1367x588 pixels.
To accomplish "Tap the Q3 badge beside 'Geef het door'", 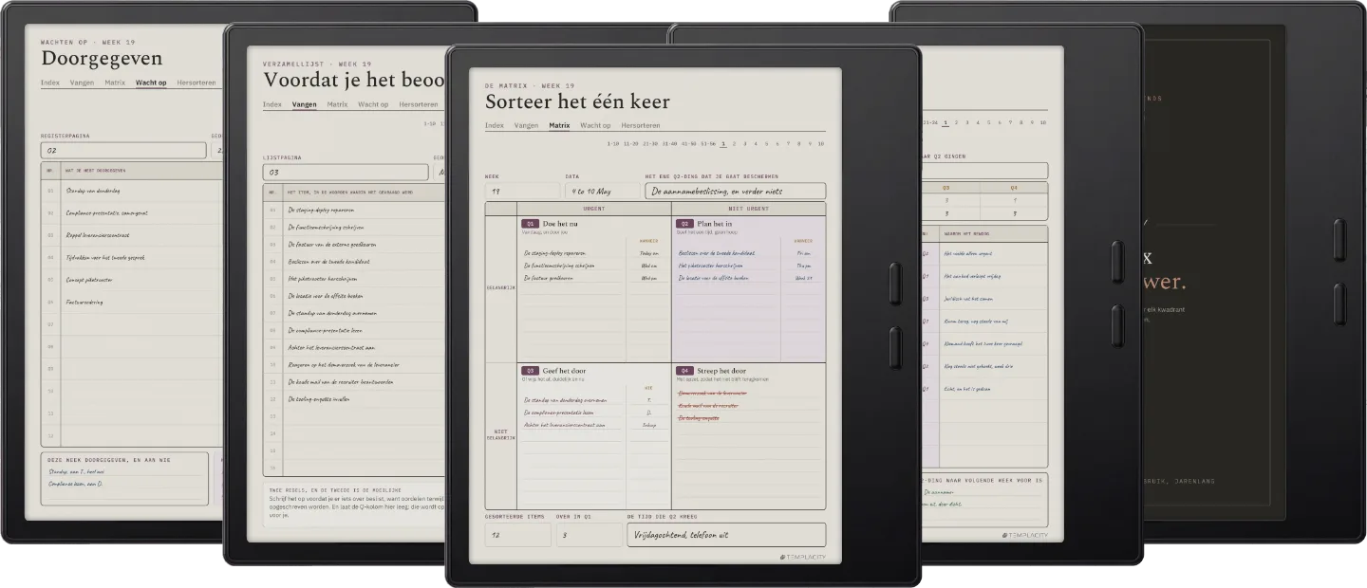I will pyautogui.click(x=531, y=371).
